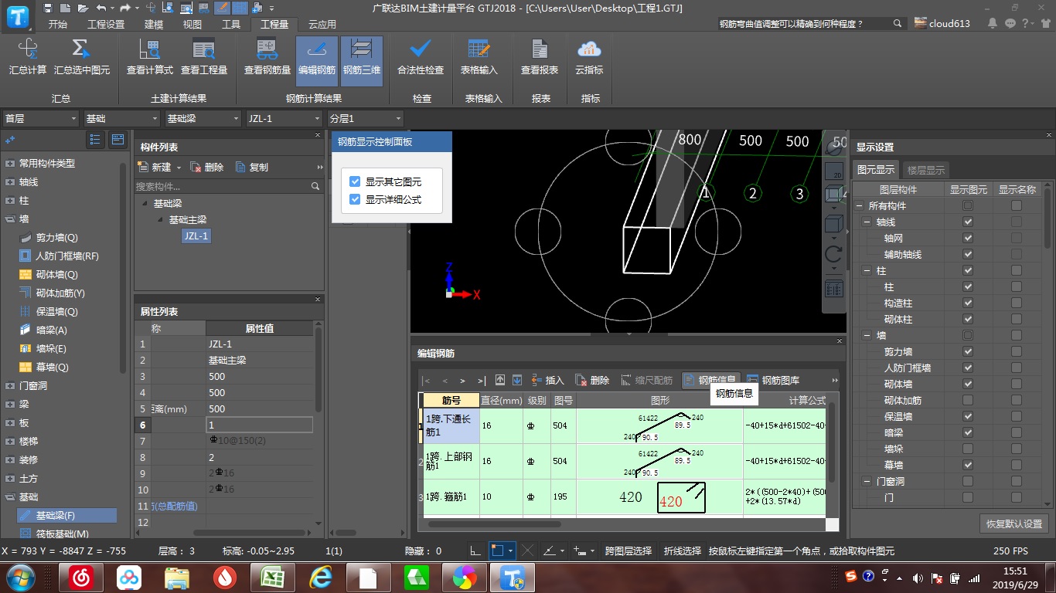Screen dimensions: 1056x593
Task: Open the 首层 floor dropdown
Action: pos(40,118)
